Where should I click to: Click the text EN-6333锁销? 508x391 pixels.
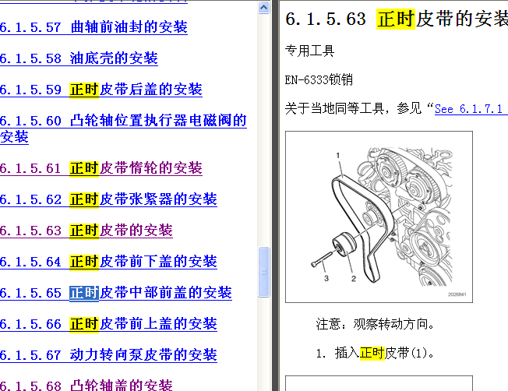[319, 79]
